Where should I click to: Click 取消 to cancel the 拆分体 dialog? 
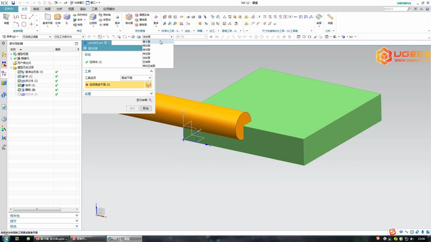coord(145,108)
